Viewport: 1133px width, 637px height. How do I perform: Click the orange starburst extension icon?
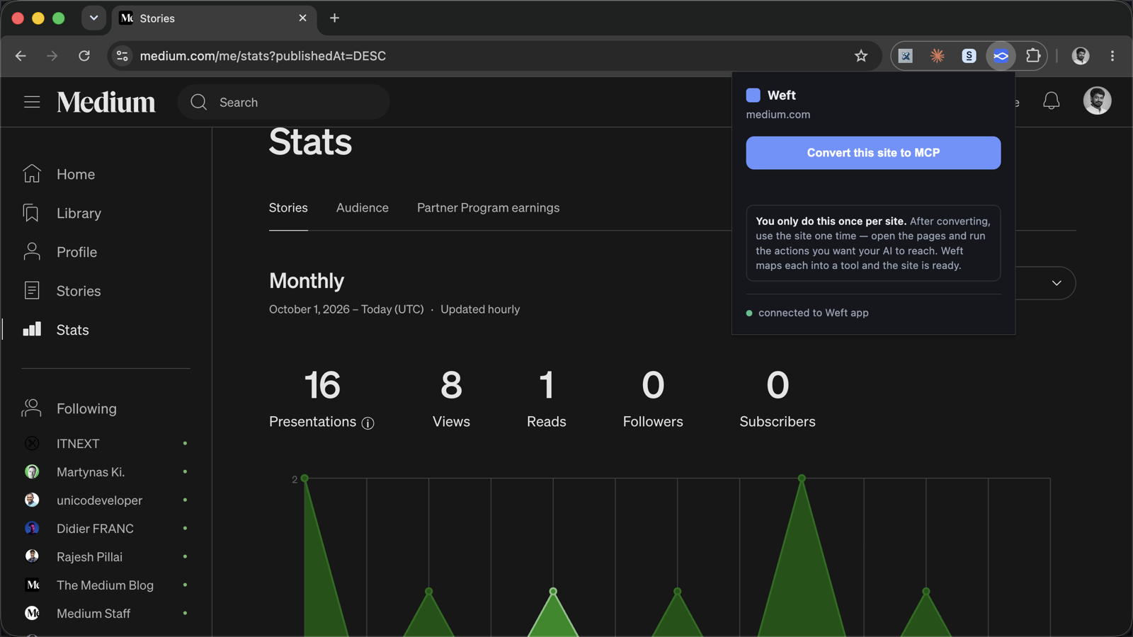937,56
